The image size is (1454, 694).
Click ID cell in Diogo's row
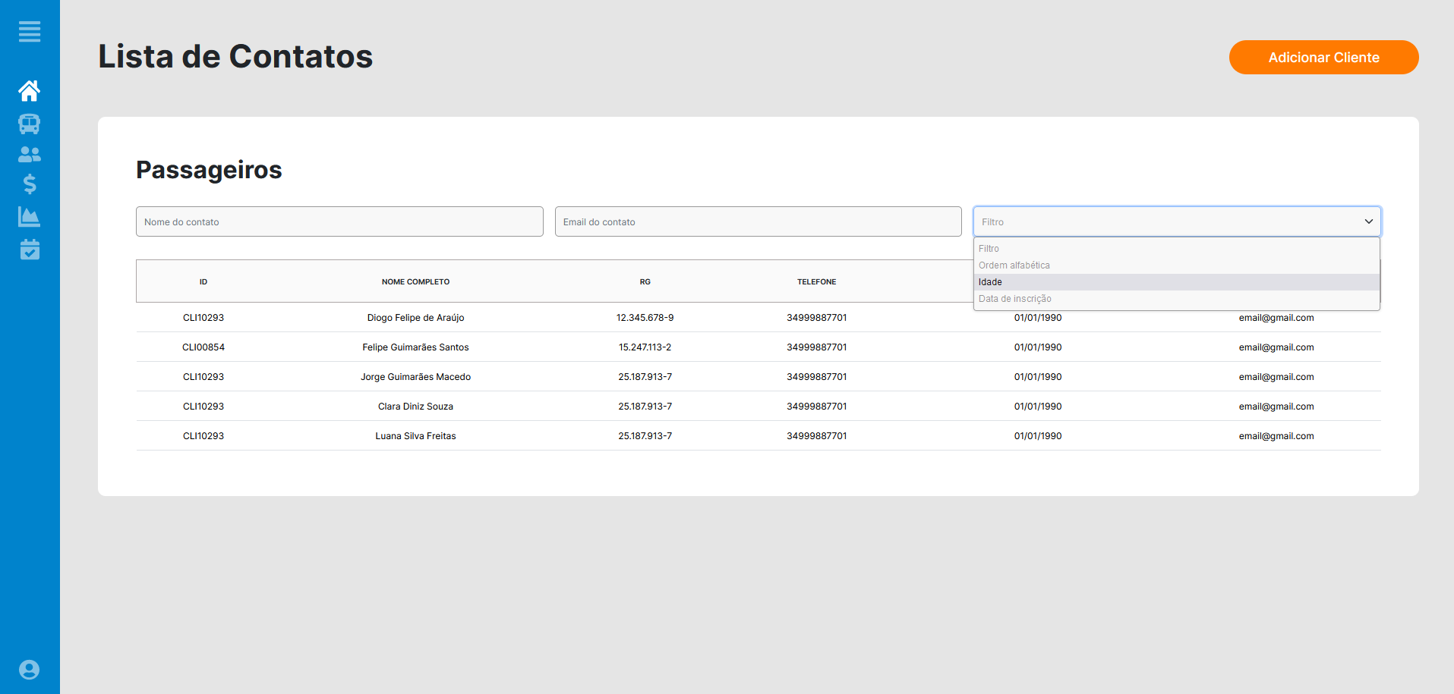pos(203,318)
